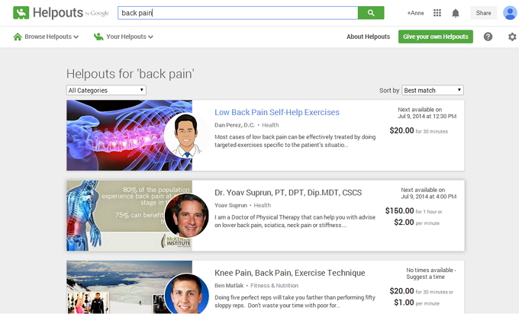Open the settings gear icon
The image size is (519, 314).
click(512, 37)
